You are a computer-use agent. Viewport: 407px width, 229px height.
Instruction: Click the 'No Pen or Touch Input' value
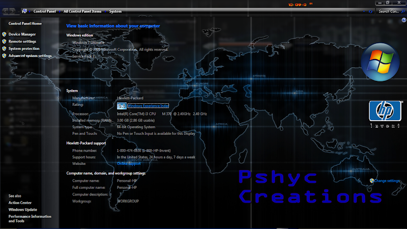156,134
